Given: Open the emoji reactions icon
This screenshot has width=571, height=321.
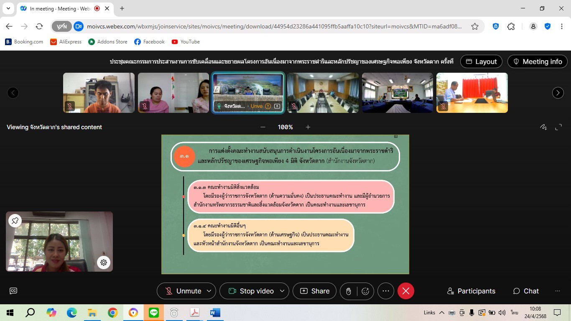Looking at the screenshot, I should click(365, 291).
